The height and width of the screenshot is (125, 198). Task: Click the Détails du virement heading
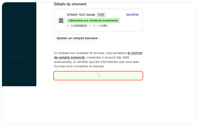click(70, 4)
